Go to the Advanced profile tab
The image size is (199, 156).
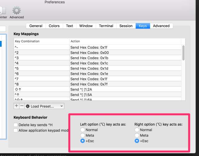[161, 26]
